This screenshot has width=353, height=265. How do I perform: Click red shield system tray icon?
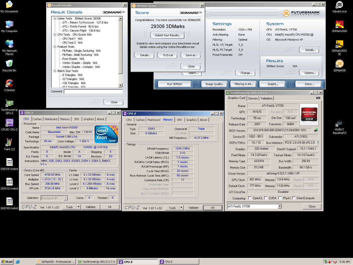click(x=335, y=262)
